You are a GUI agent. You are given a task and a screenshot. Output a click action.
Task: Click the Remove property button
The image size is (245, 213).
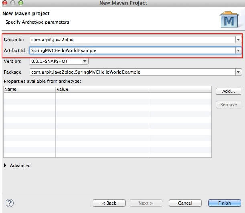(229, 104)
